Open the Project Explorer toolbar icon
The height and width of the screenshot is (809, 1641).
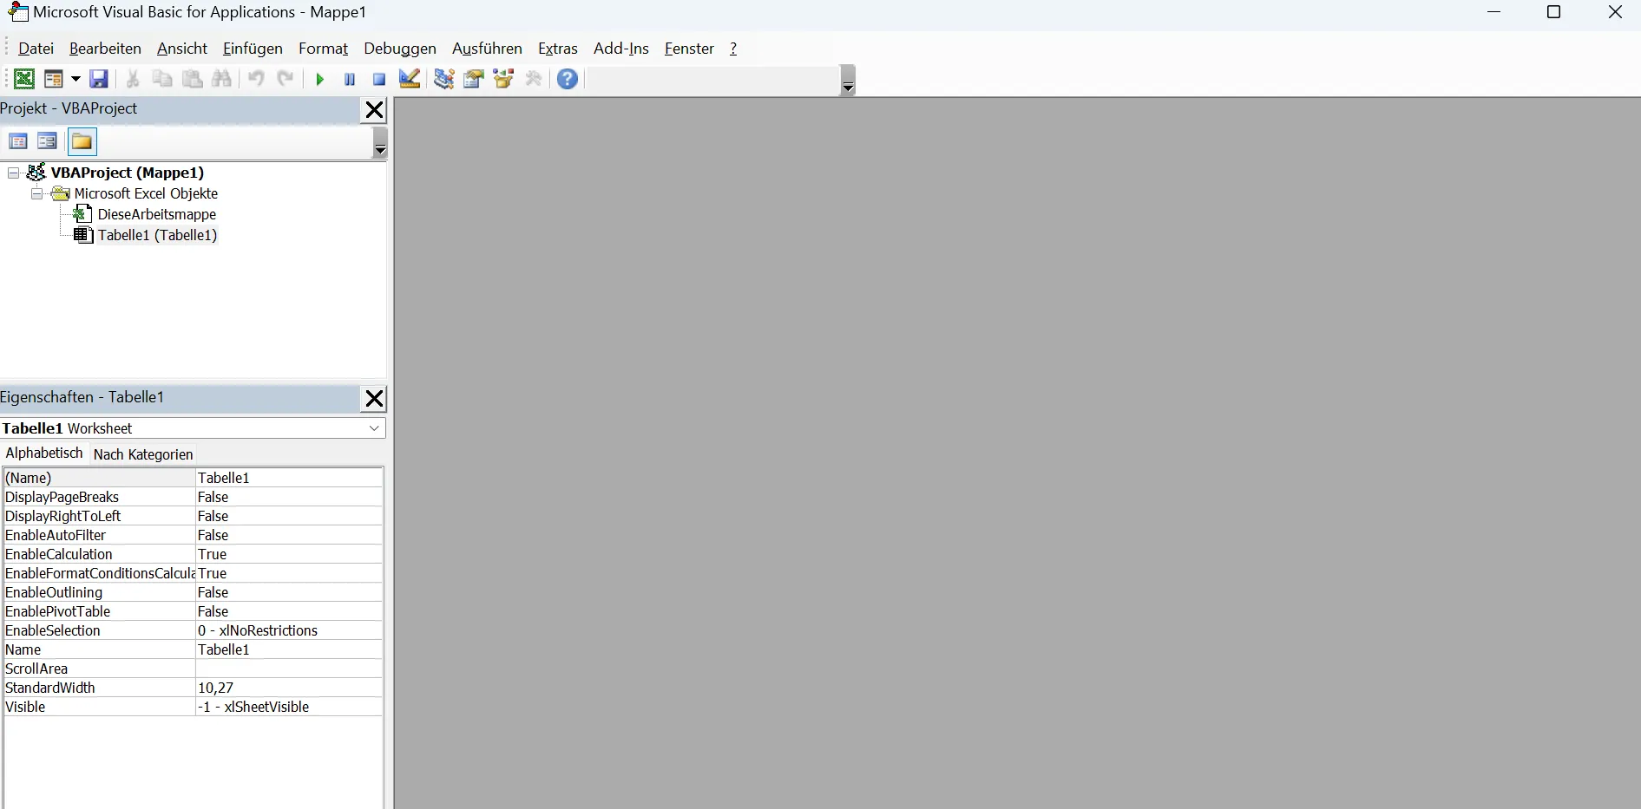444,79
